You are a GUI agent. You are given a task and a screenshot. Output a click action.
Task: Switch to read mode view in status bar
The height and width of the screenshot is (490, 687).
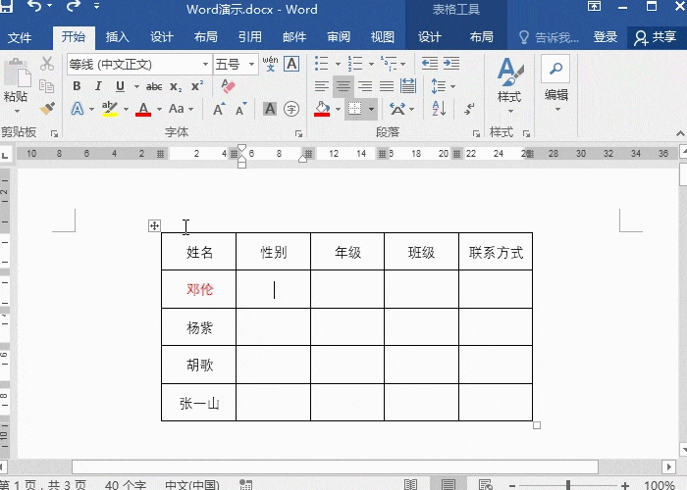click(410, 484)
